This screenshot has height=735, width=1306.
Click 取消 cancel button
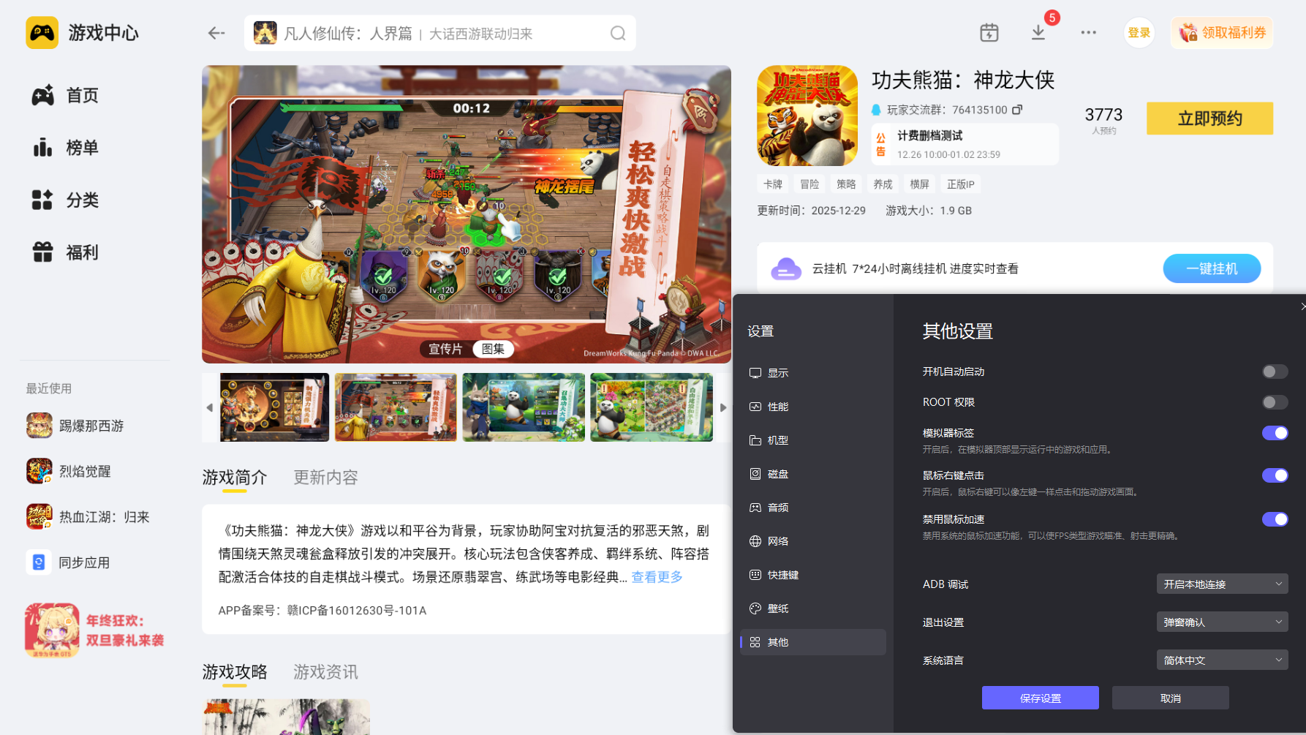pos(1171,698)
